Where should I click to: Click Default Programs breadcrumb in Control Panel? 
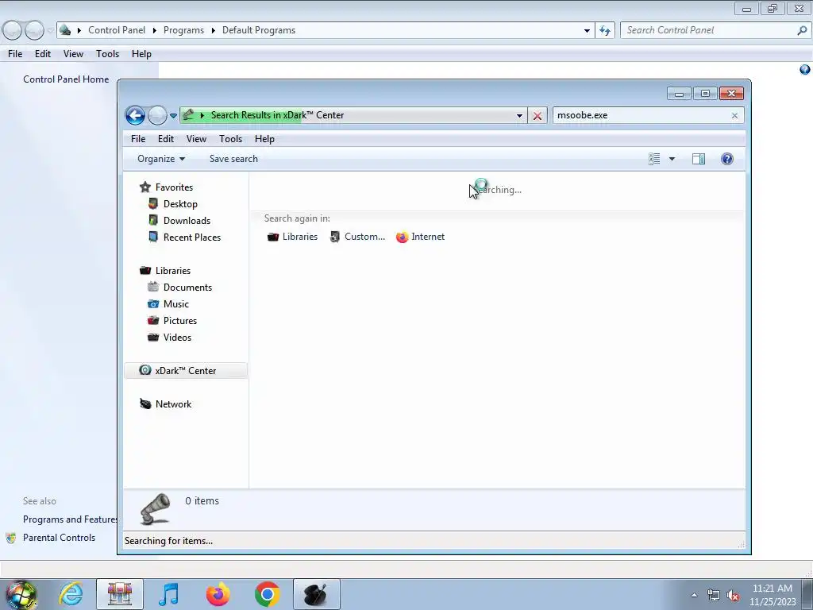pos(259,30)
